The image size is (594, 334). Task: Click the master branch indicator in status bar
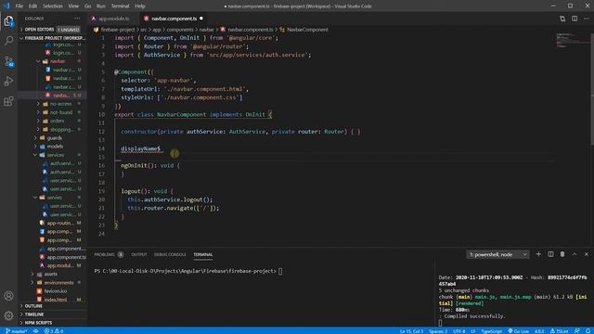tap(17, 331)
